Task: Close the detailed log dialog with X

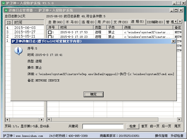Action: click(x=173, y=41)
